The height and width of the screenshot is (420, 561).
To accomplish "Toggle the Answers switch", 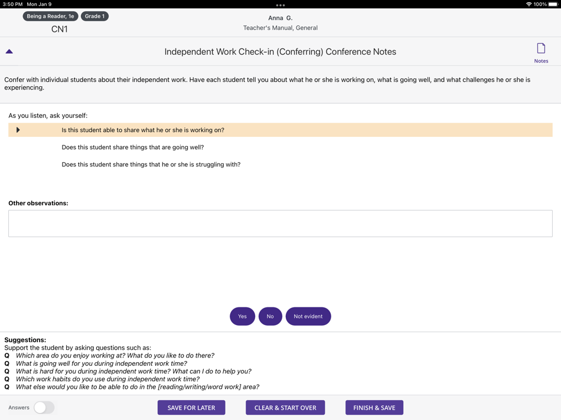I will [44, 408].
